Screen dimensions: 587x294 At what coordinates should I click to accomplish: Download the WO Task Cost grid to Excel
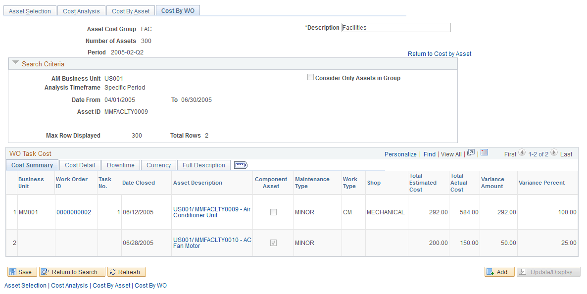pyautogui.click(x=484, y=154)
